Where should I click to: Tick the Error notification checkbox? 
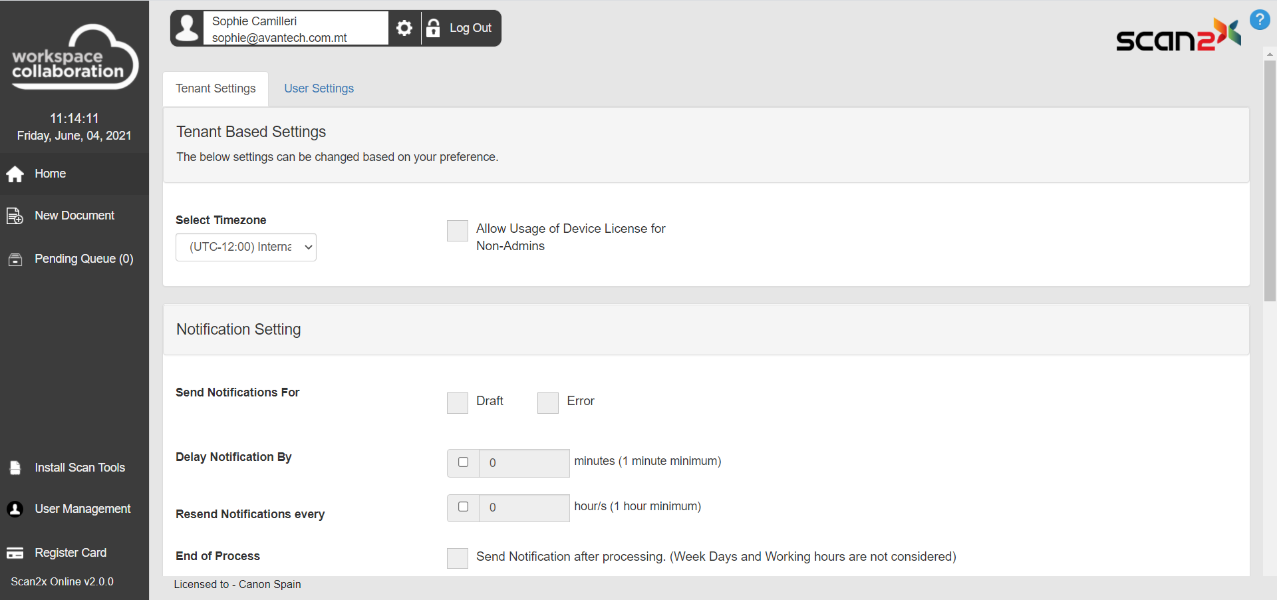[x=548, y=403]
